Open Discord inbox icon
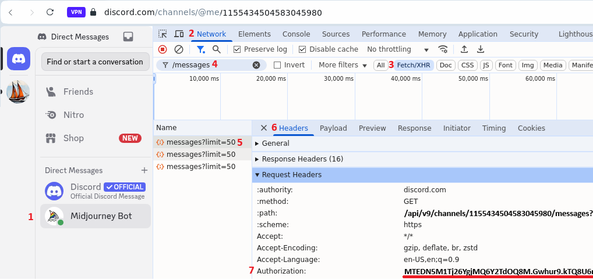Image resolution: width=593 pixels, height=280 pixels. pyautogui.click(x=128, y=37)
